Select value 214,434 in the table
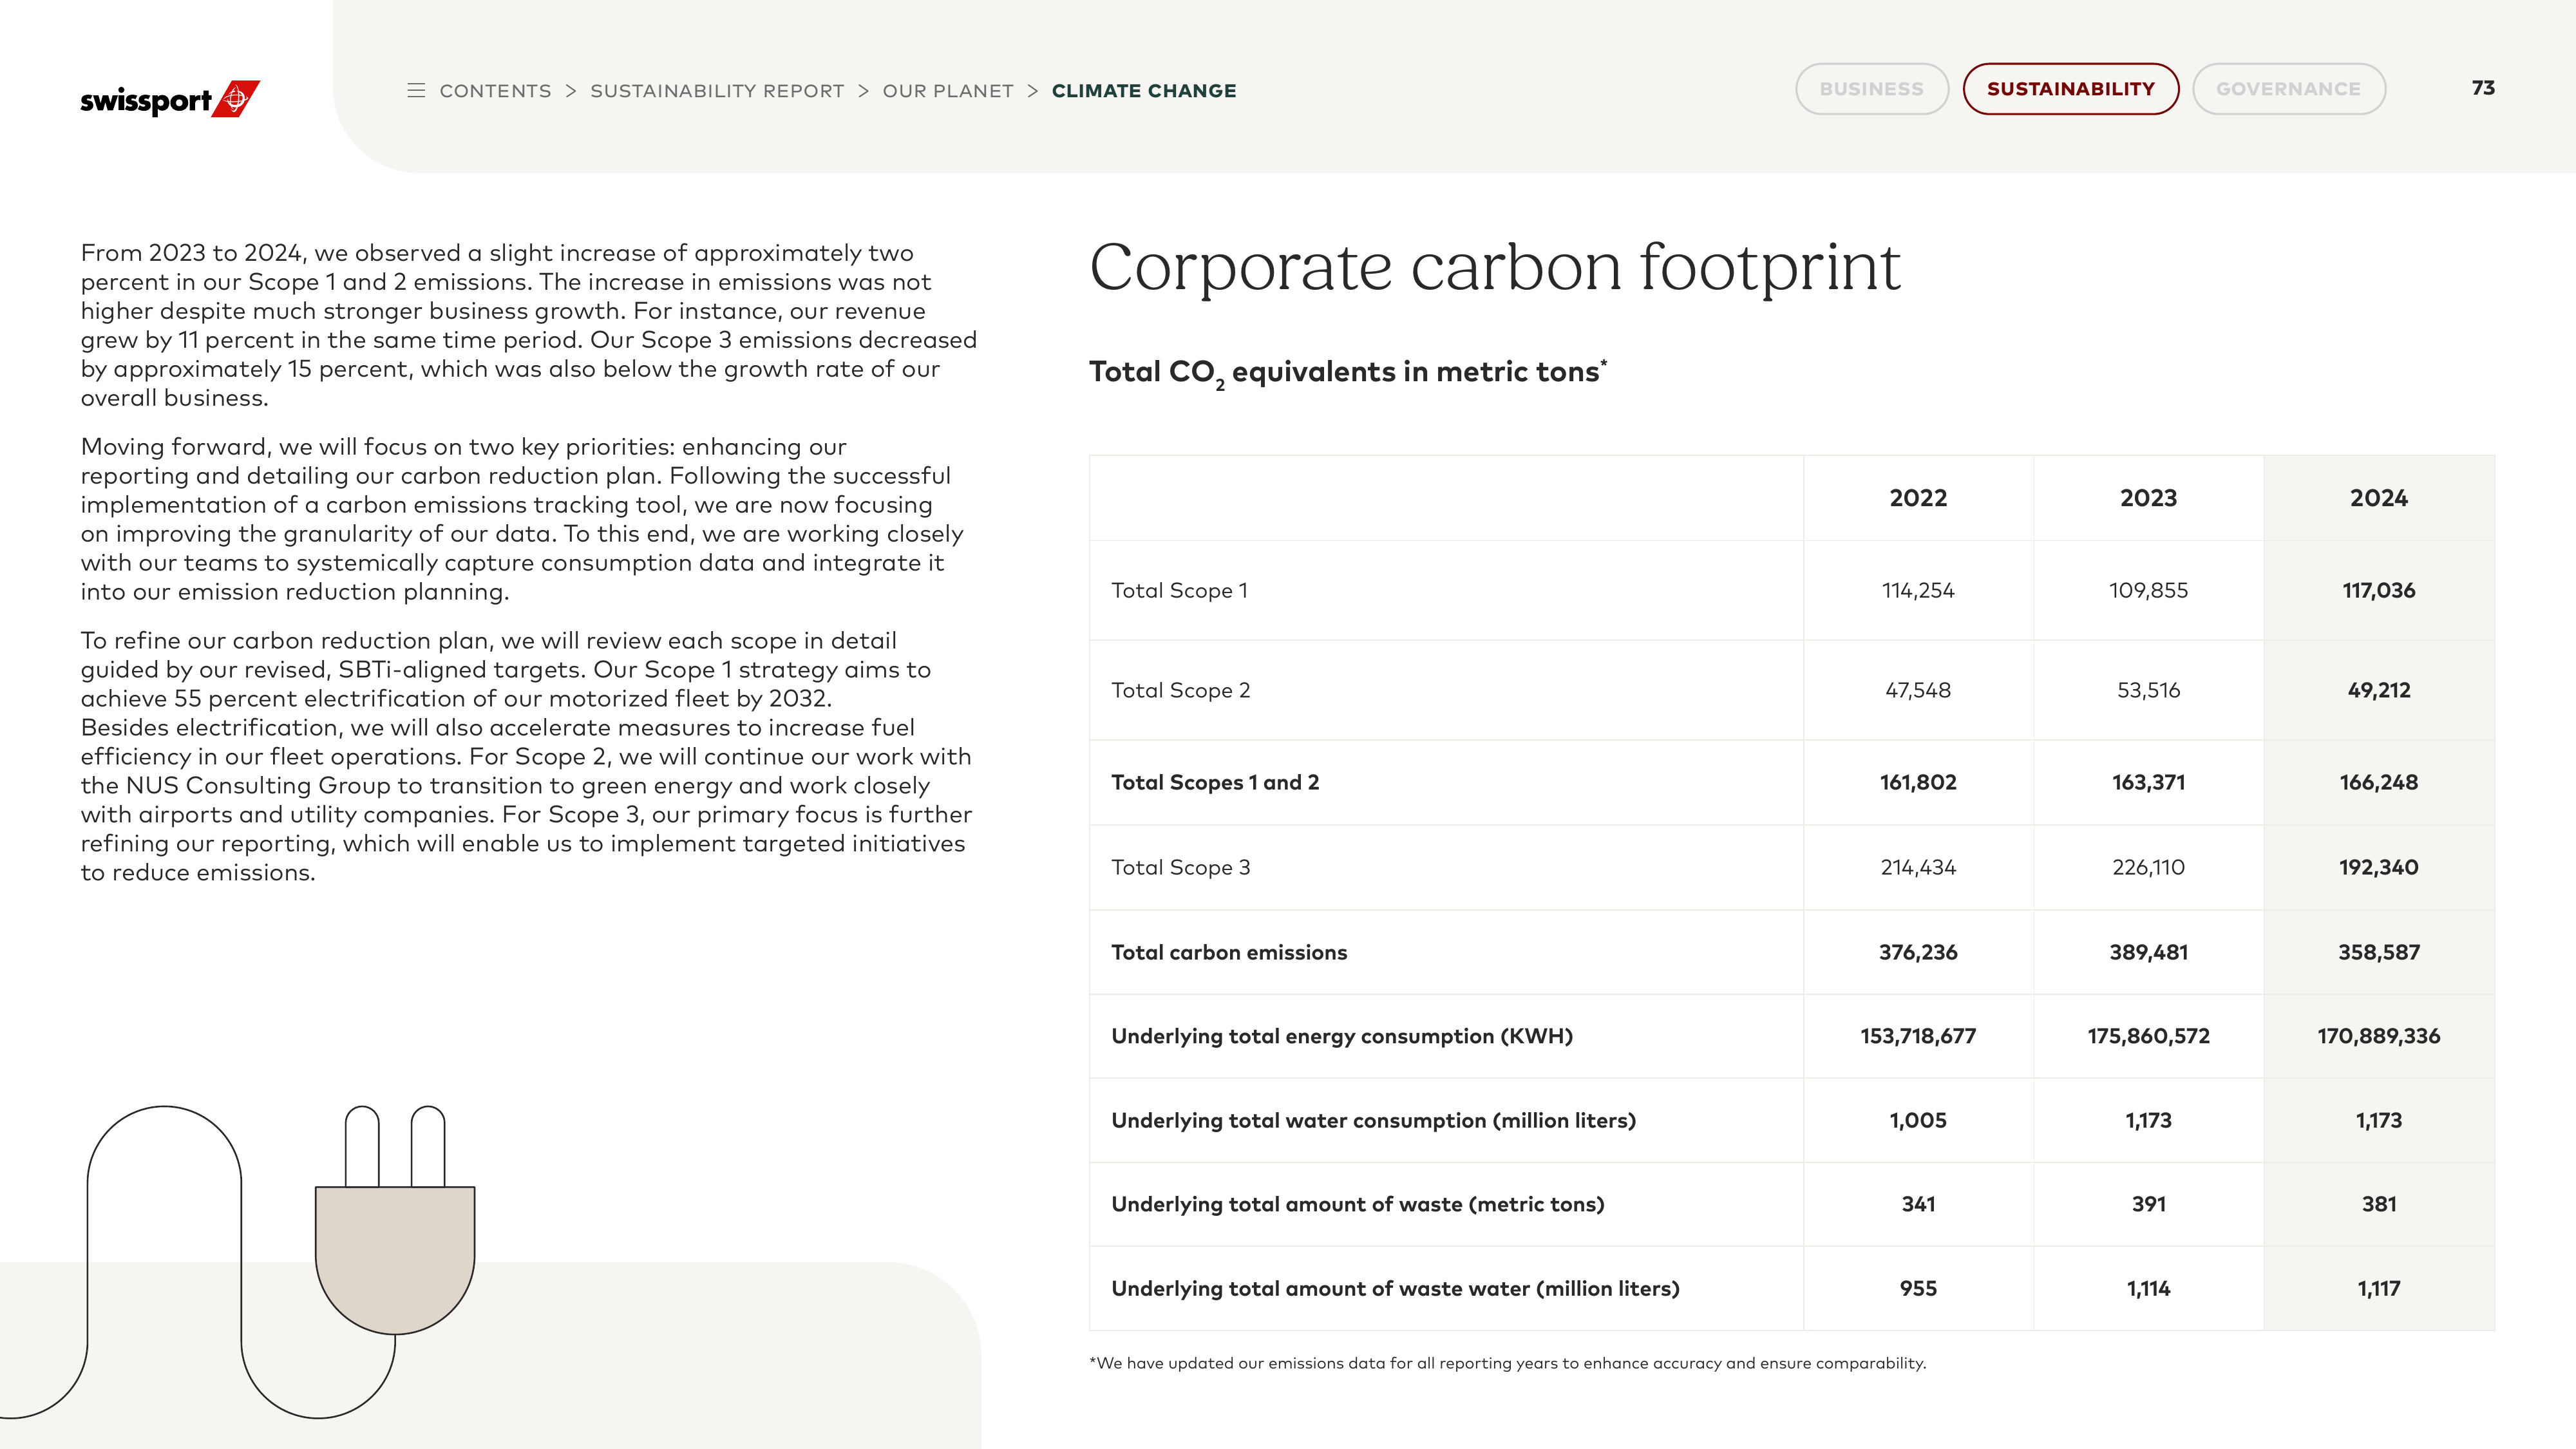 coord(1918,868)
